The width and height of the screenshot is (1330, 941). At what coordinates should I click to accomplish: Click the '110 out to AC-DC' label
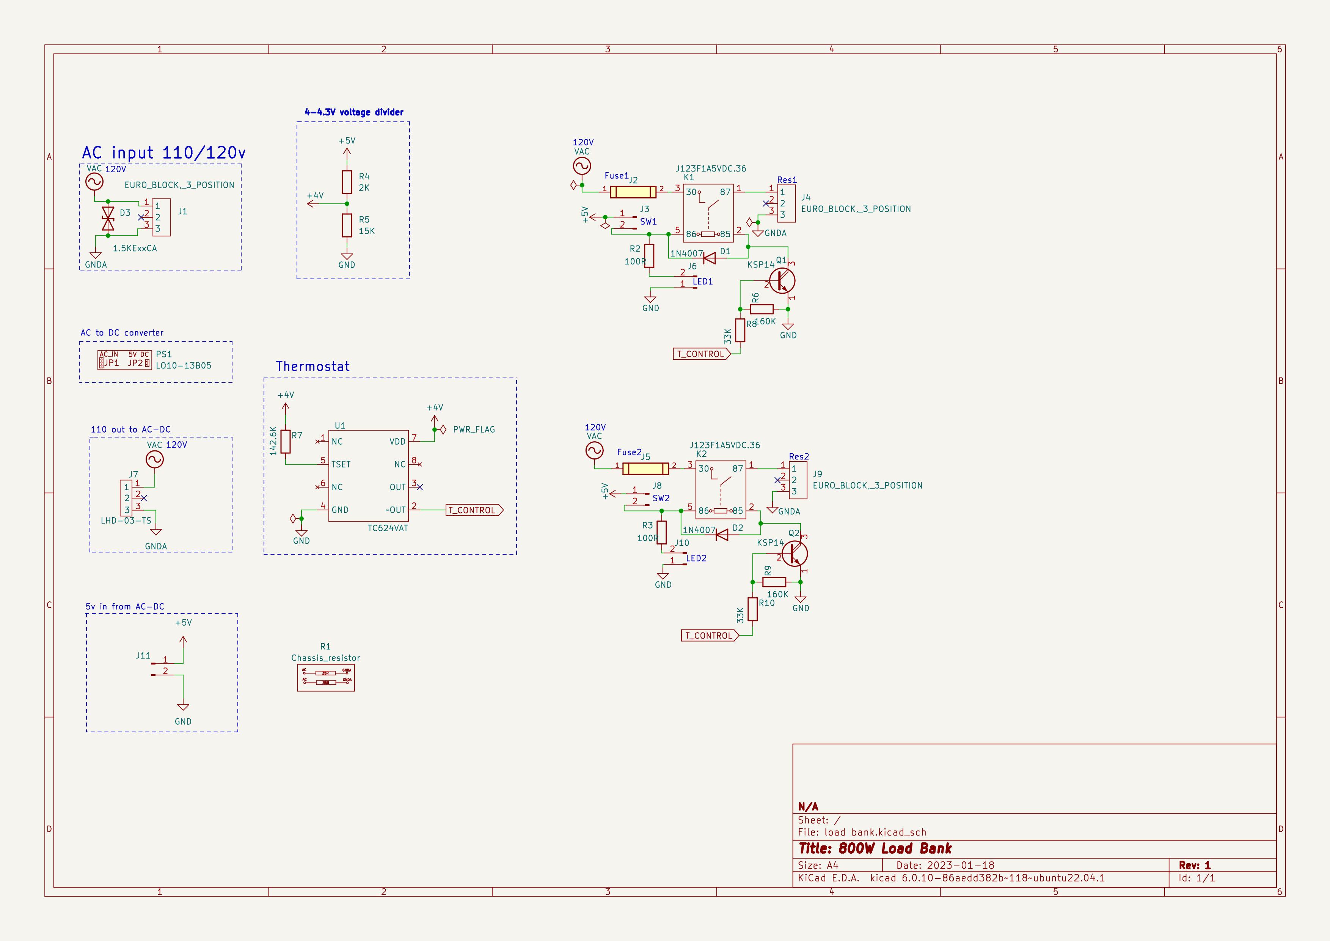tap(130, 430)
